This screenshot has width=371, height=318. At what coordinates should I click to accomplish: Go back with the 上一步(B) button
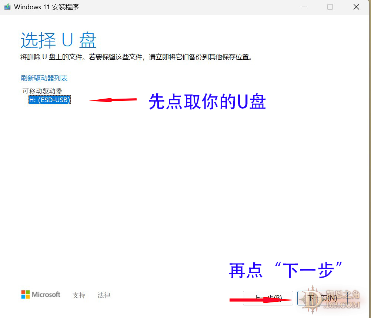268,298
